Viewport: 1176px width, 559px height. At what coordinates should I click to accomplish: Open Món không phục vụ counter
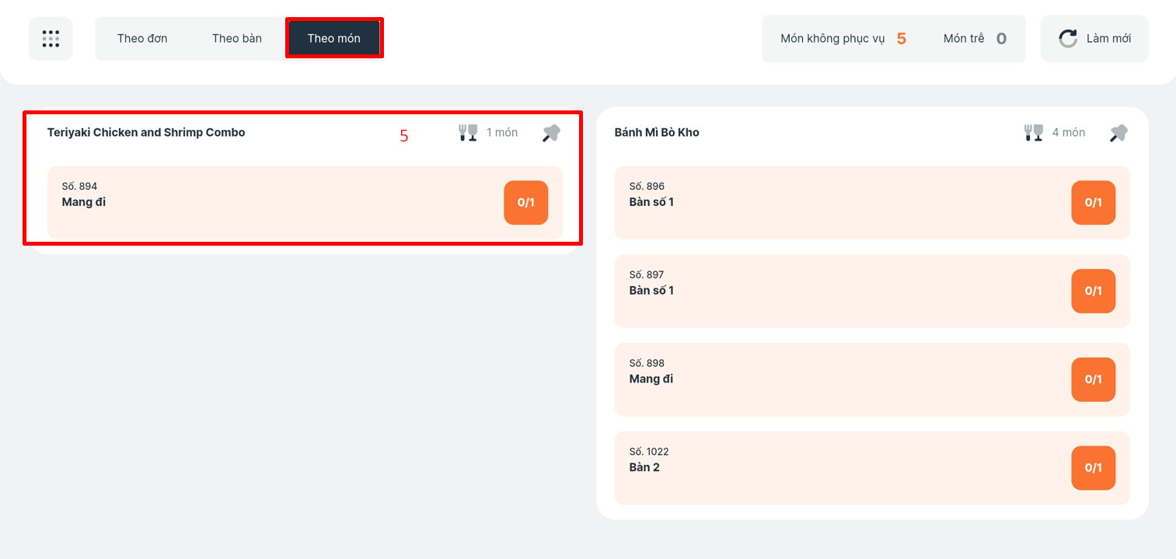pyautogui.click(x=843, y=38)
